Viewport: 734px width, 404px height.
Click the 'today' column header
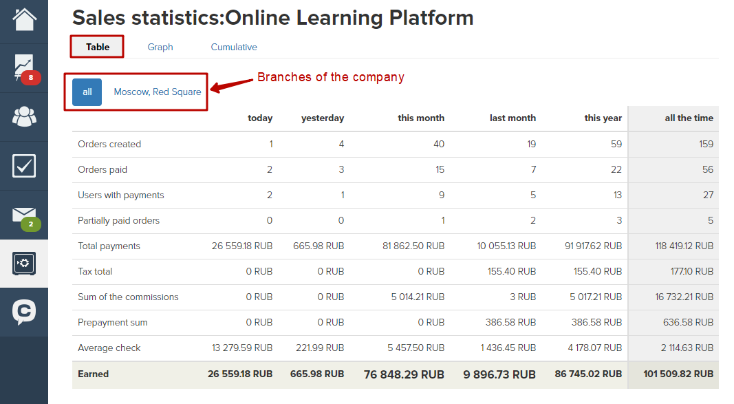coord(260,118)
